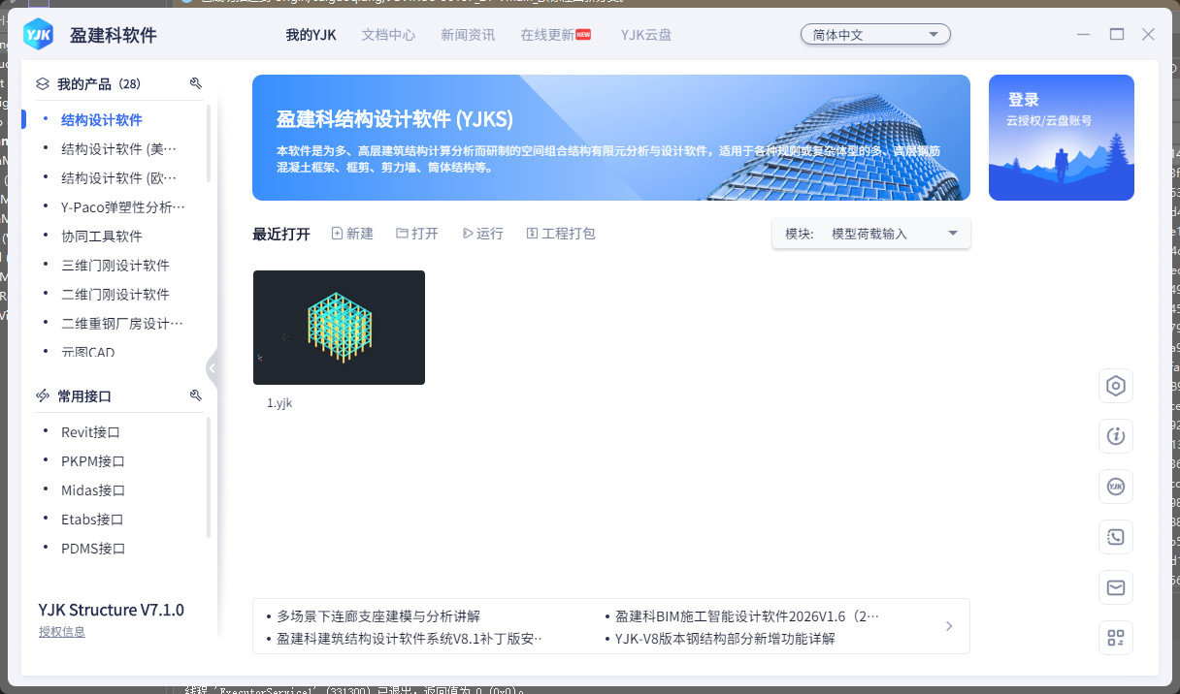Switch to 我的YJK tab
The height and width of the screenshot is (694, 1180).
coord(311,35)
